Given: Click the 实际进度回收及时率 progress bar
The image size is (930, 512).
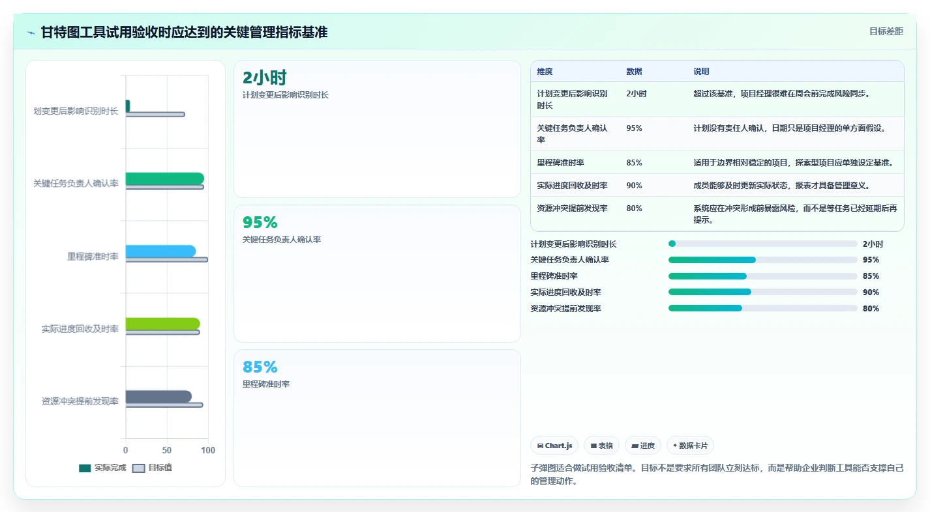Looking at the screenshot, I should 762,292.
